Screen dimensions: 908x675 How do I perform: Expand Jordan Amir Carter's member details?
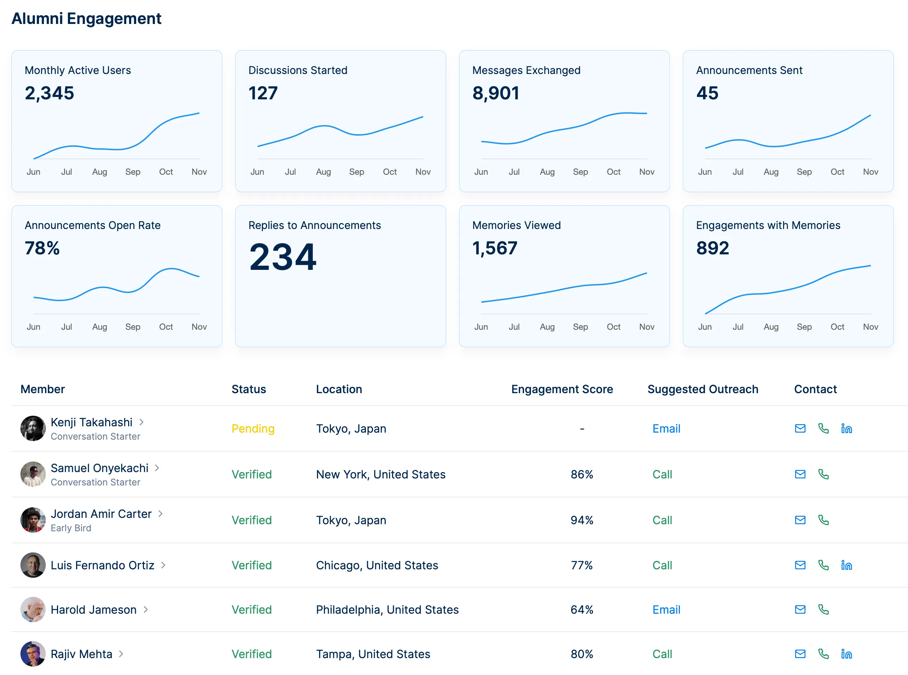pyautogui.click(x=160, y=514)
